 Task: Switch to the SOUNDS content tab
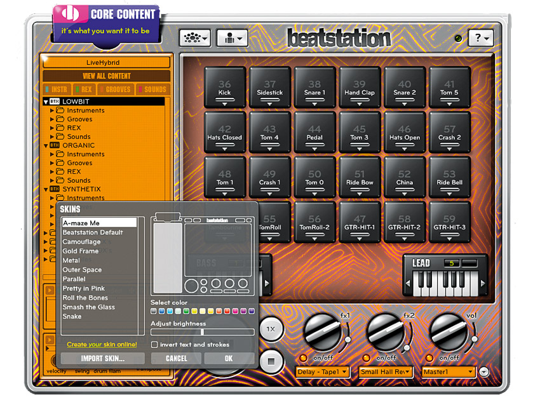[x=153, y=90]
